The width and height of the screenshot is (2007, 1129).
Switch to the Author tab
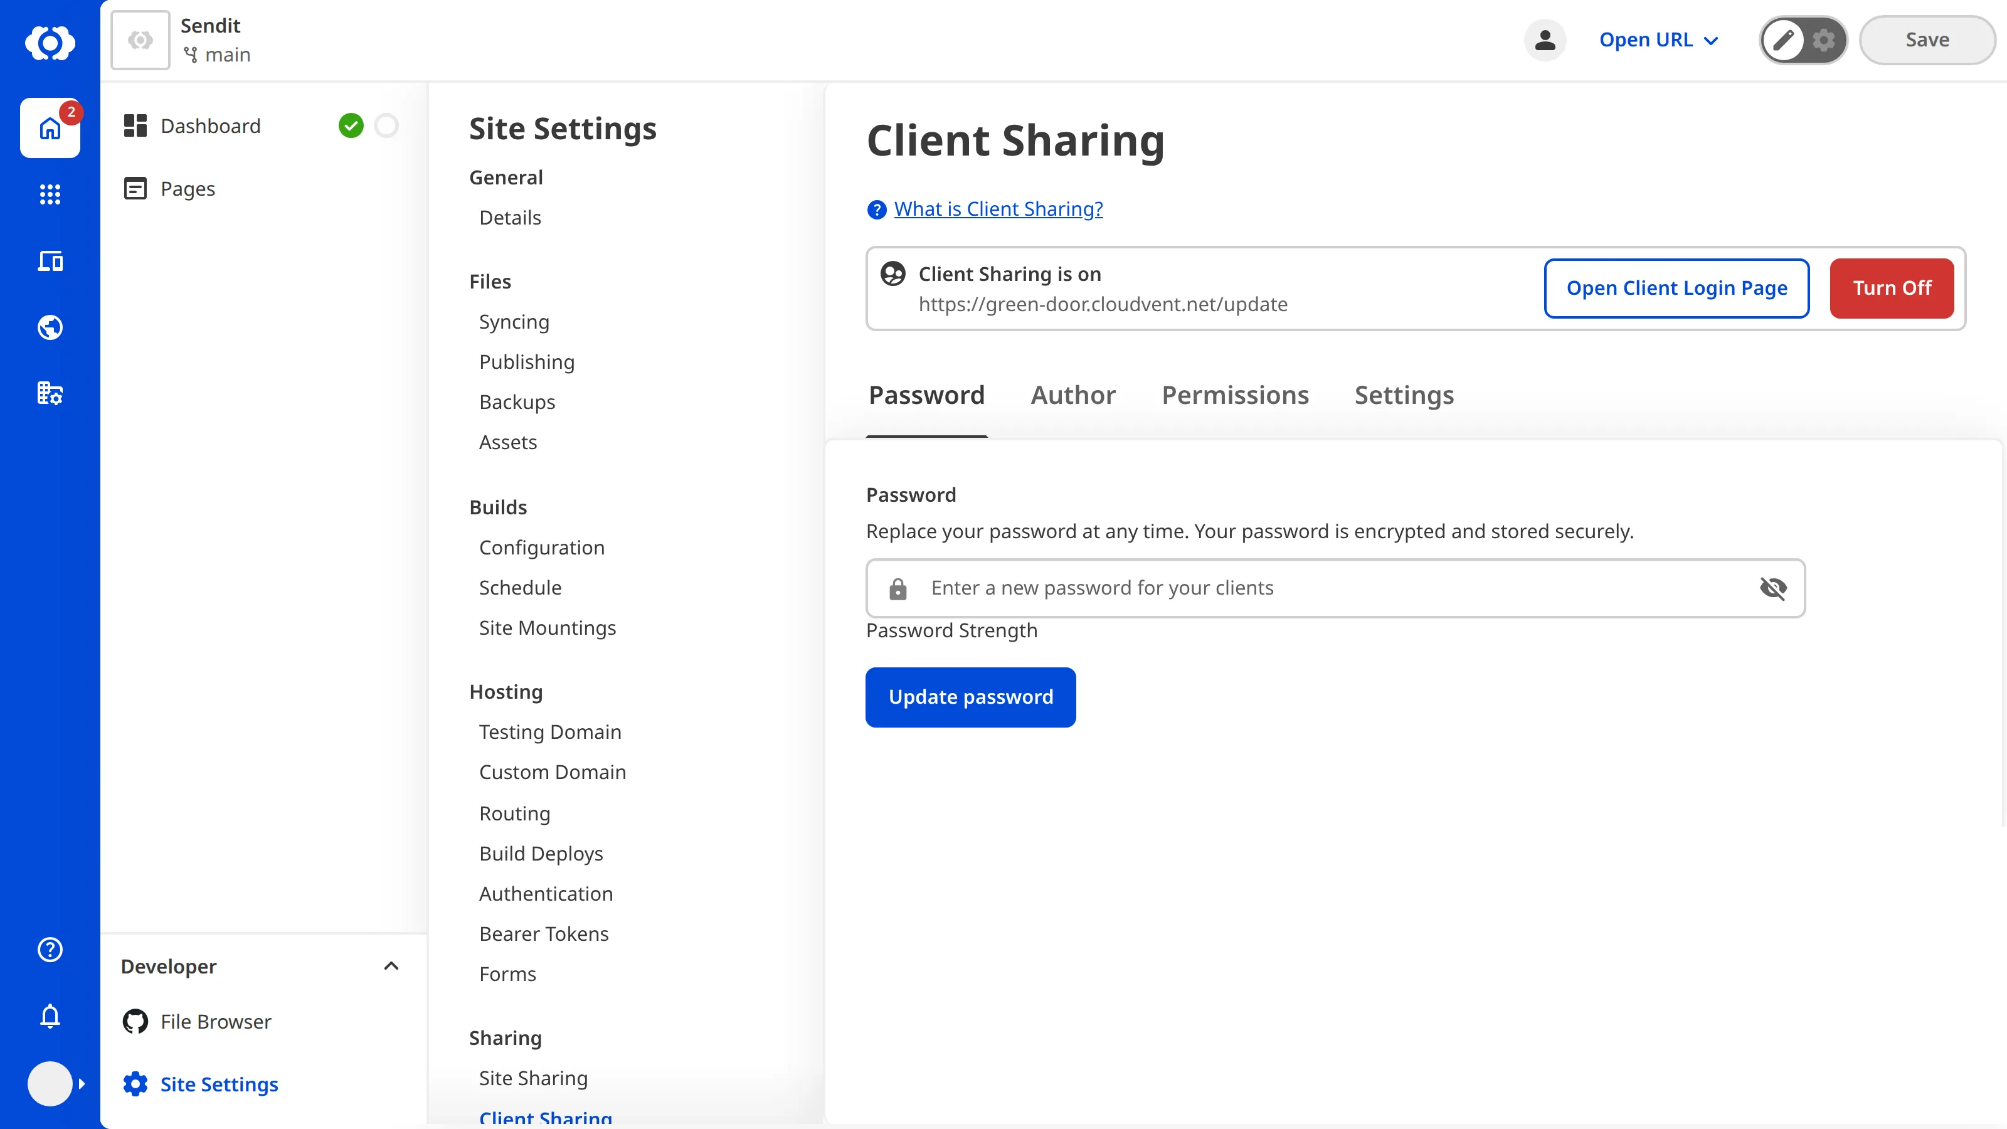[1073, 396]
